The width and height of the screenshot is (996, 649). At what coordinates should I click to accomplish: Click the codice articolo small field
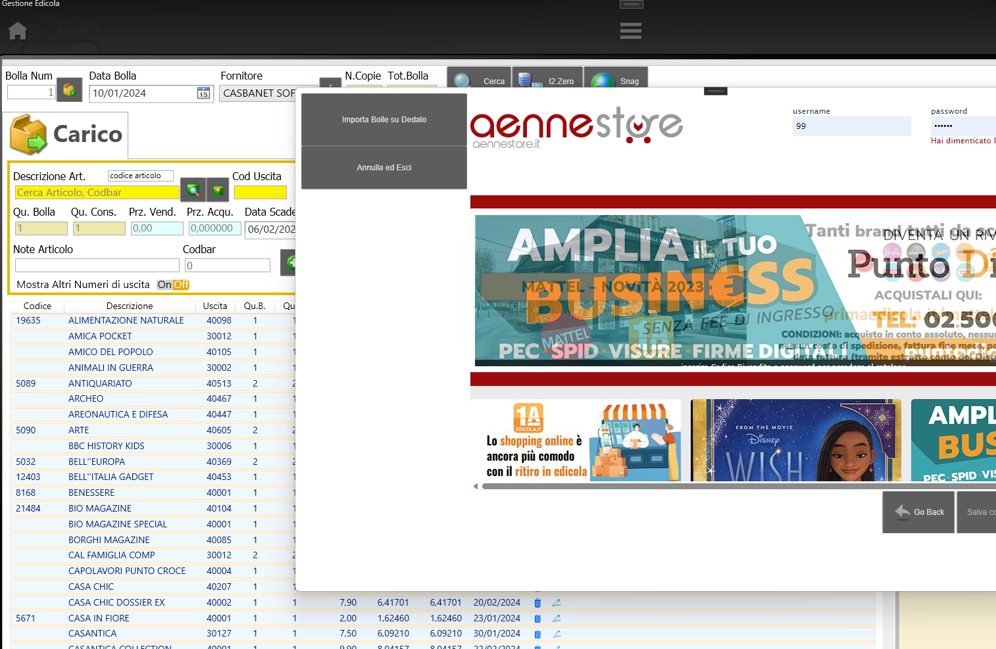pyautogui.click(x=140, y=176)
